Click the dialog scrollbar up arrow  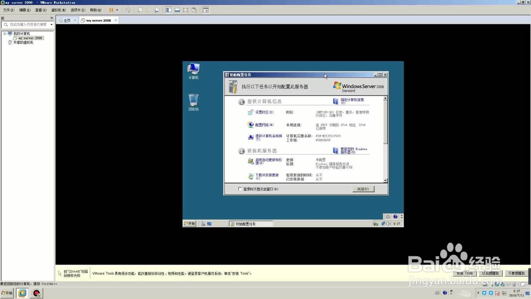point(385,99)
